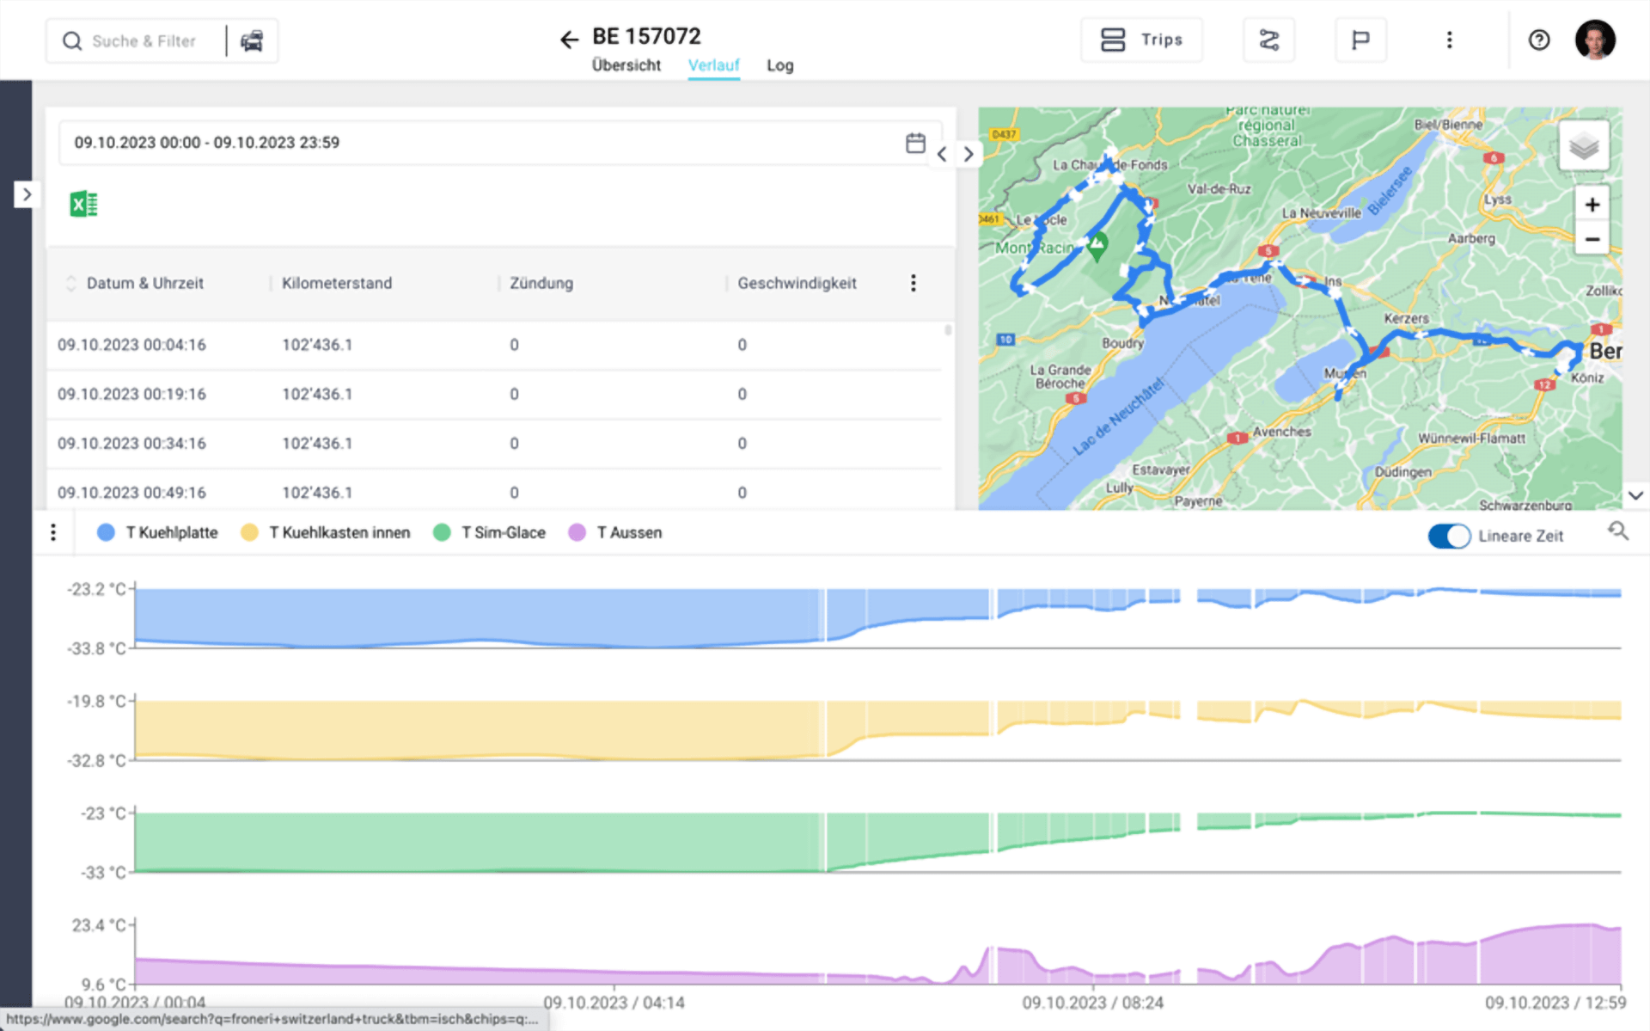Click the chart zoom magnifier icon
1650x1031 pixels.
[1617, 531]
